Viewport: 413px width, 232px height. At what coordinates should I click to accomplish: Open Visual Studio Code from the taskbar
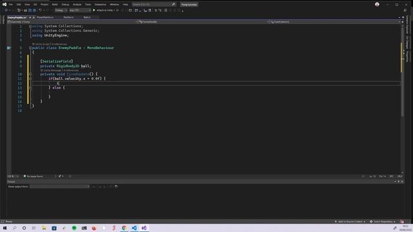134,228
